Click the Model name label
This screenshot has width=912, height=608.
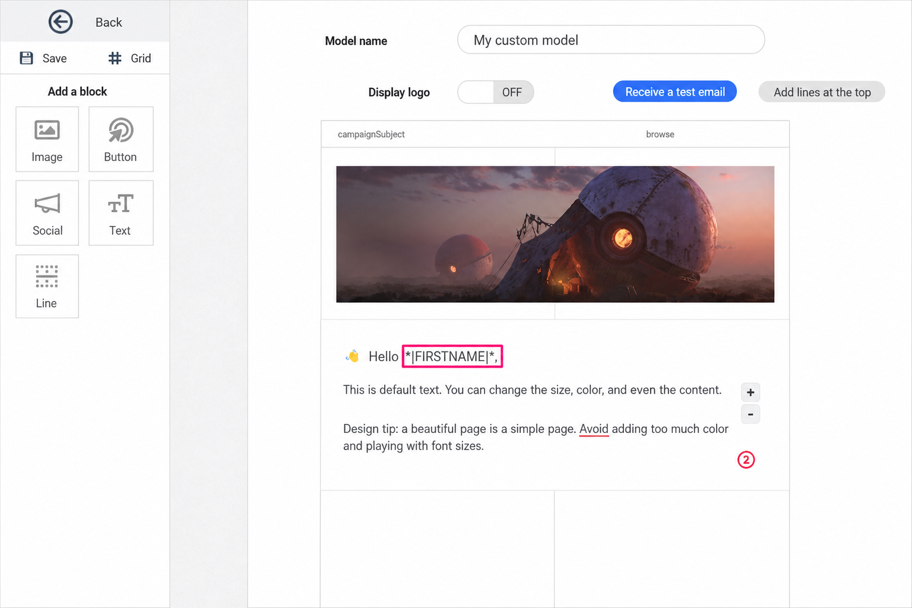[356, 41]
